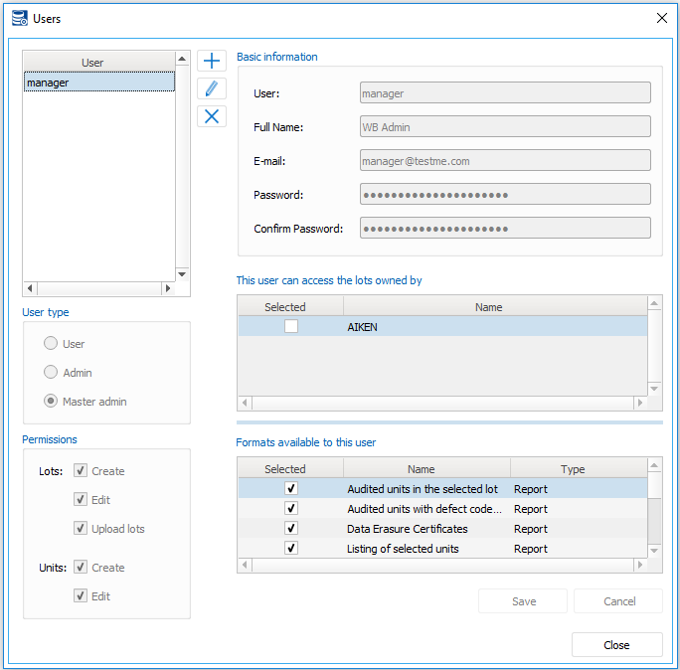Toggle Lots Create permission checkbox

tap(81, 470)
